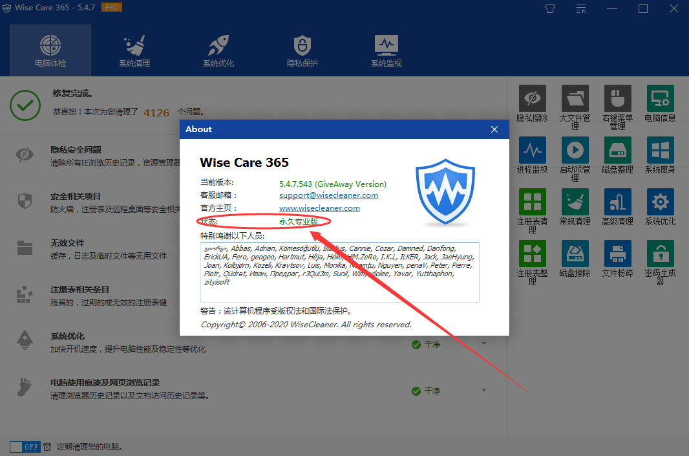Open the 密码生成器 tool

(x=660, y=263)
